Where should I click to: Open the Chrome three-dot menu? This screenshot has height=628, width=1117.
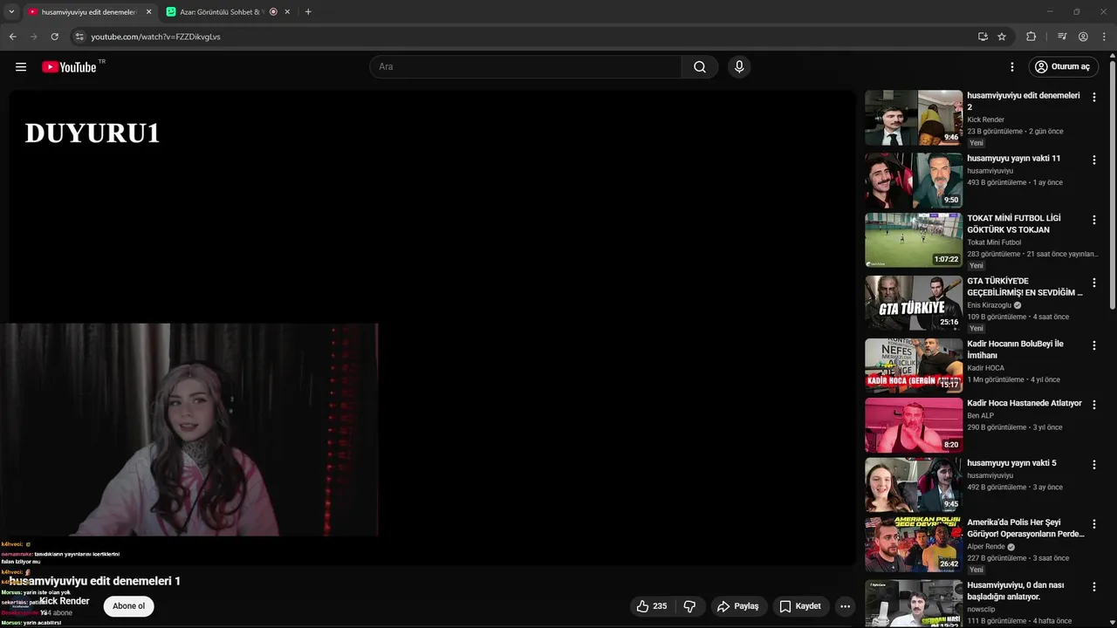[x=1104, y=37]
